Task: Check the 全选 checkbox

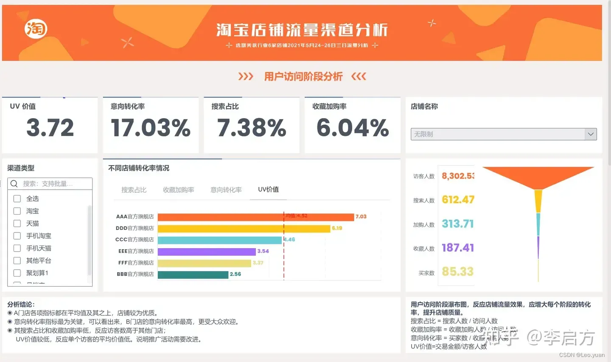Action: coord(17,198)
